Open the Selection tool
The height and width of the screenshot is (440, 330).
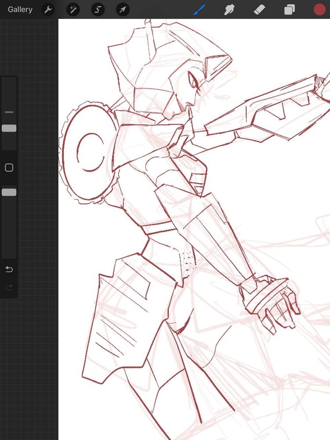98,10
